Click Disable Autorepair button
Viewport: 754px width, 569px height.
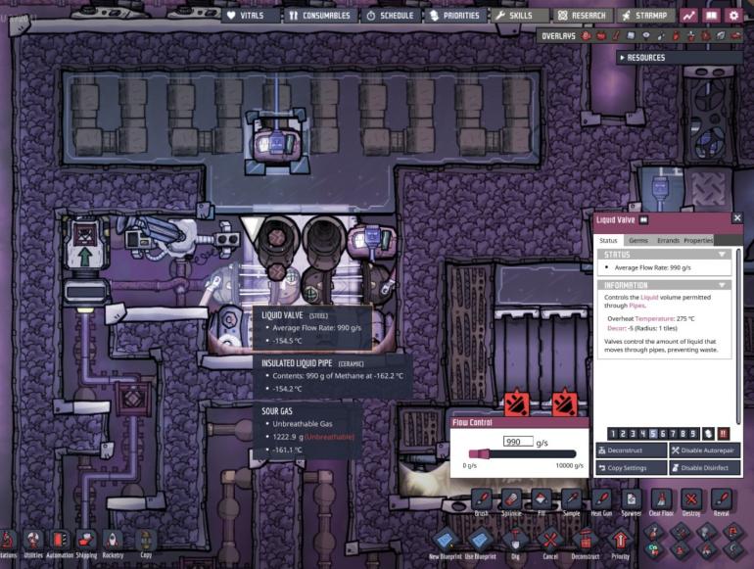704,450
